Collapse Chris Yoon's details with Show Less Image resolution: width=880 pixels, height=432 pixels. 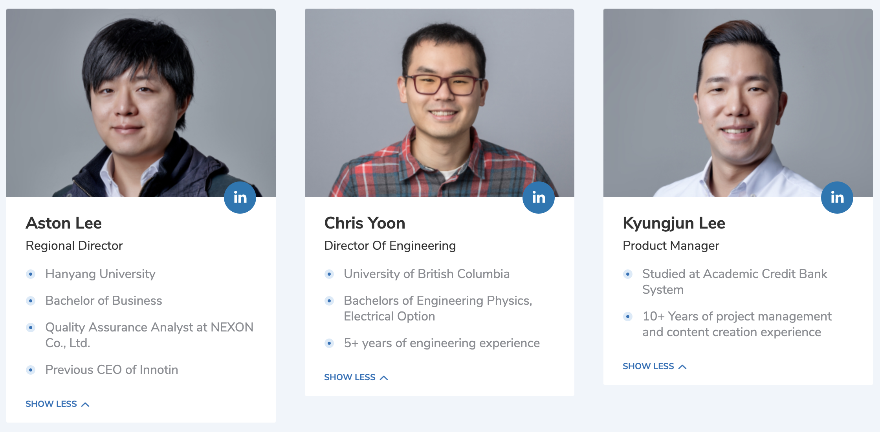(x=356, y=377)
